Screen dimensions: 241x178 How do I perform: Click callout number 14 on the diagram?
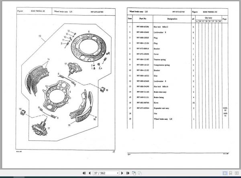[49, 59]
